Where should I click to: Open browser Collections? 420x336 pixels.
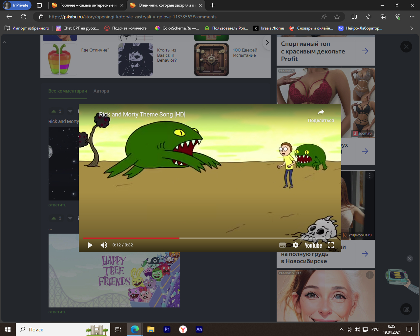pyautogui.click(x=383, y=17)
